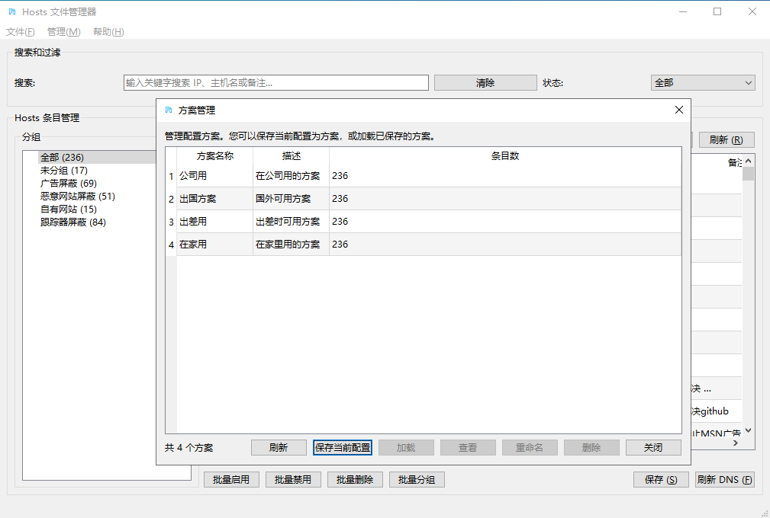Select the 公司用 scheme row
The width and height of the screenshot is (770, 518).
coord(214,176)
